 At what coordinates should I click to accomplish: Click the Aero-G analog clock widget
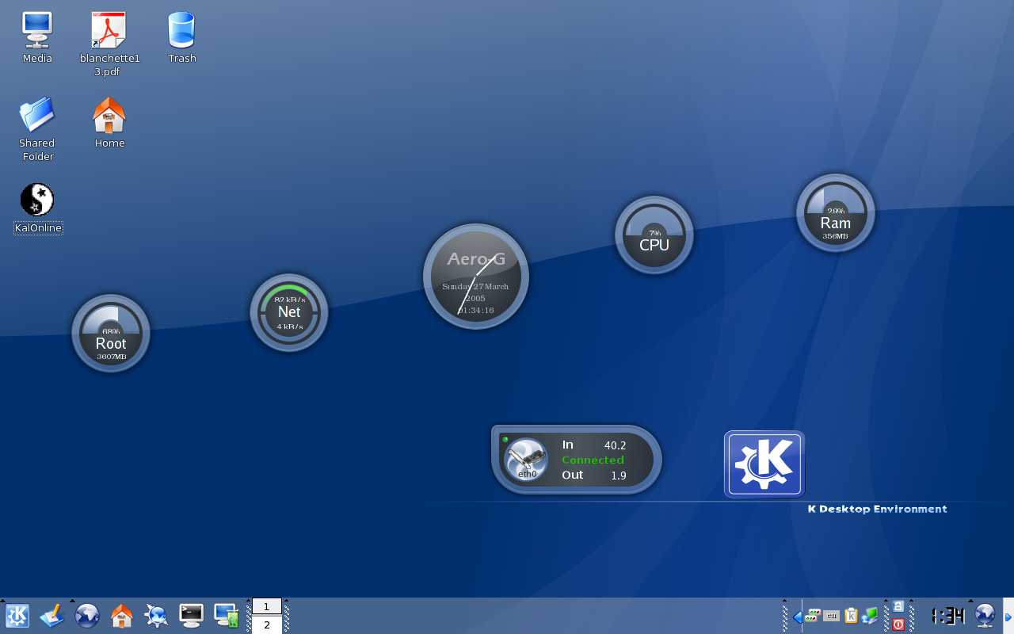coord(475,277)
